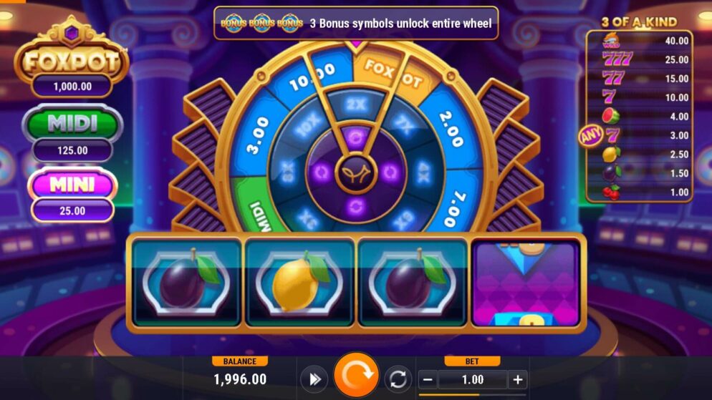Click the fox emblem at wheel center
Image resolution: width=712 pixels, height=400 pixels.
coord(356,172)
